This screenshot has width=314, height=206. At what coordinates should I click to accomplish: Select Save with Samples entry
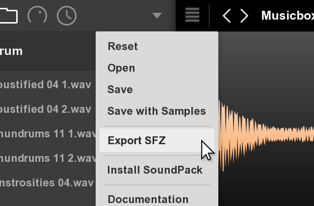[x=157, y=111]
